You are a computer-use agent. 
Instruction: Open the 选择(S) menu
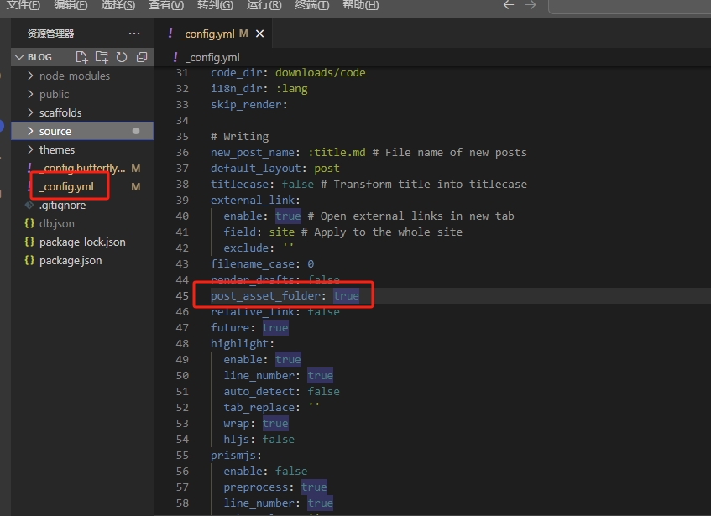tap(118, 5)
